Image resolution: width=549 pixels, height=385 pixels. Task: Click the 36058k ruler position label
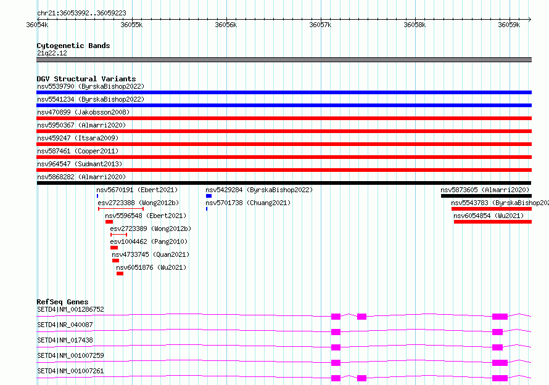[415, 25]
